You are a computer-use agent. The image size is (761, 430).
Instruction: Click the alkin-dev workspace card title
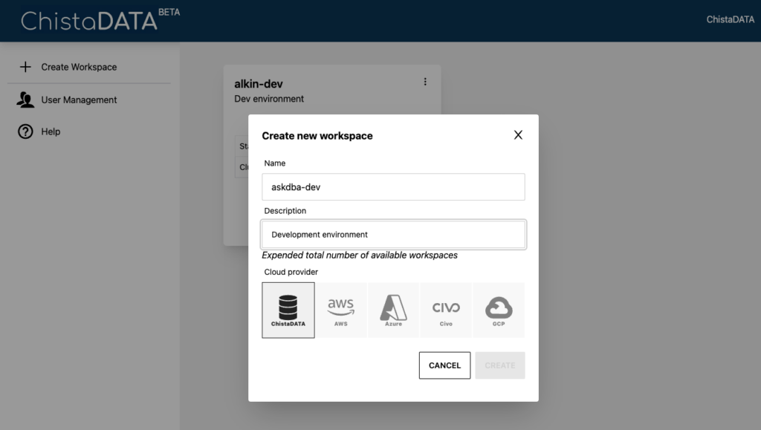pyautogui.click(x=259, y=84)
